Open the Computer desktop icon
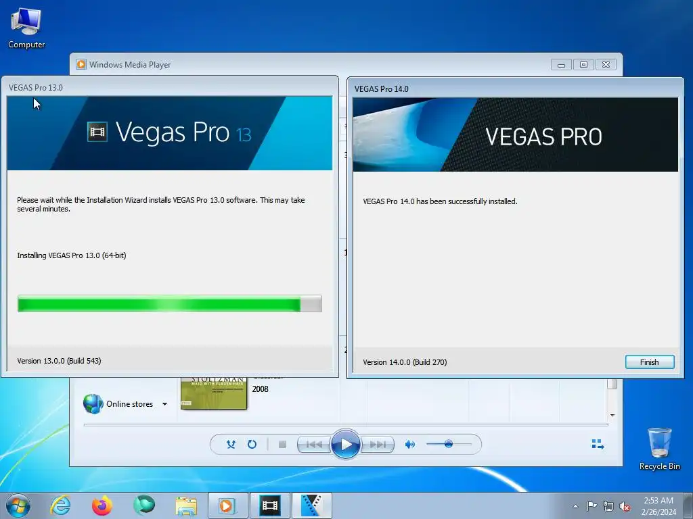 [x=26, y=28]
